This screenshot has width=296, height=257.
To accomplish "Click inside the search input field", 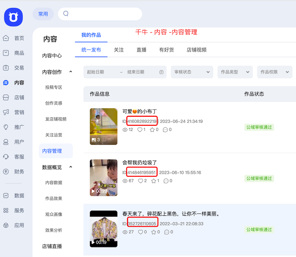I will pos(100,14).
